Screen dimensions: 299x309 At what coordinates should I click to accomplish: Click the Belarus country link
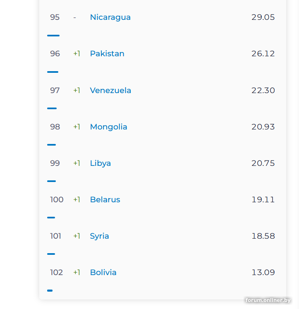[105, 199]
